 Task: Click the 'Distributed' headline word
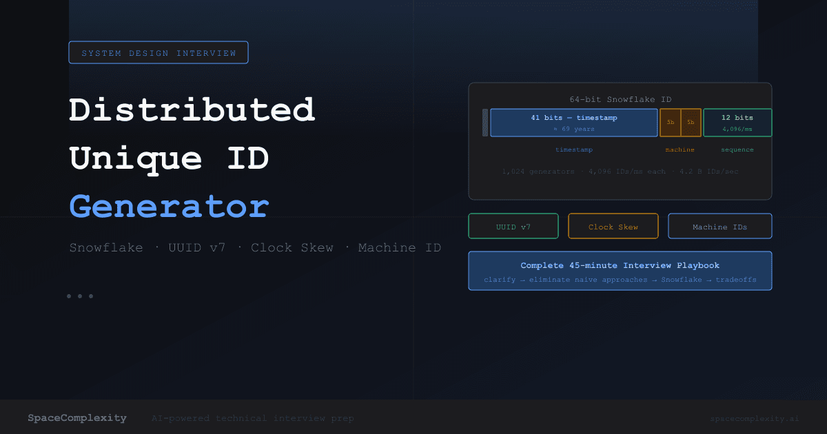tap(192, 110)
